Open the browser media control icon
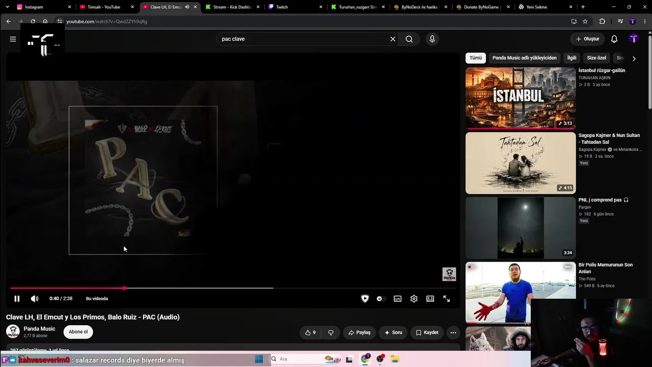This screenshot has width=652, height=367. tap(620, 21)
